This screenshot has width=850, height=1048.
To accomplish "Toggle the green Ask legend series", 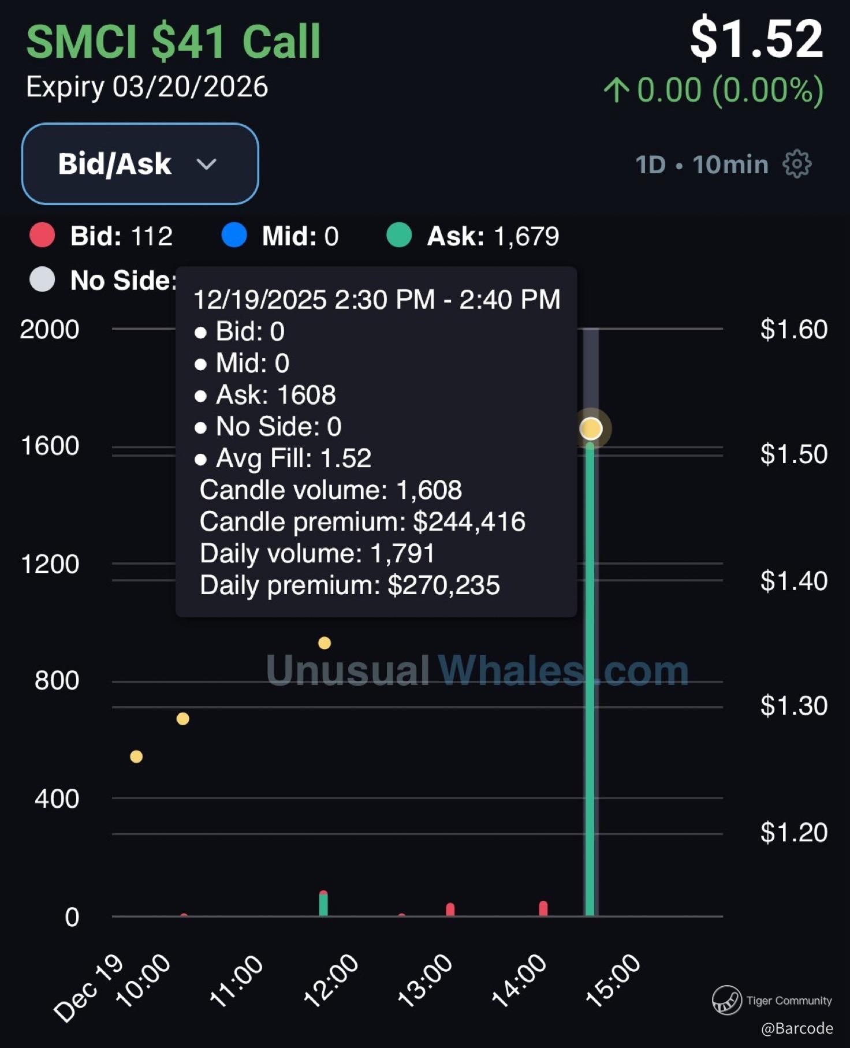I will (x=473, y=236).
